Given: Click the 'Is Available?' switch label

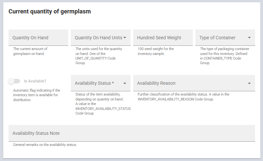Looking at the screenshot, I should coord(35,81).
